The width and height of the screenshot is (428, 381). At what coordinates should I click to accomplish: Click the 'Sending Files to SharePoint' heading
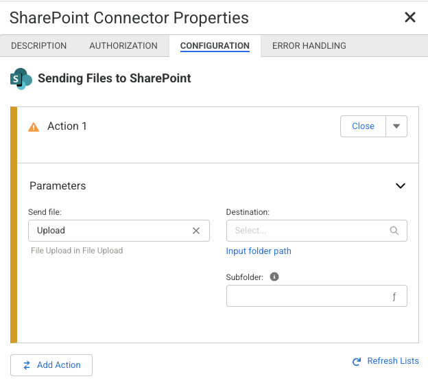click(115, 78)
